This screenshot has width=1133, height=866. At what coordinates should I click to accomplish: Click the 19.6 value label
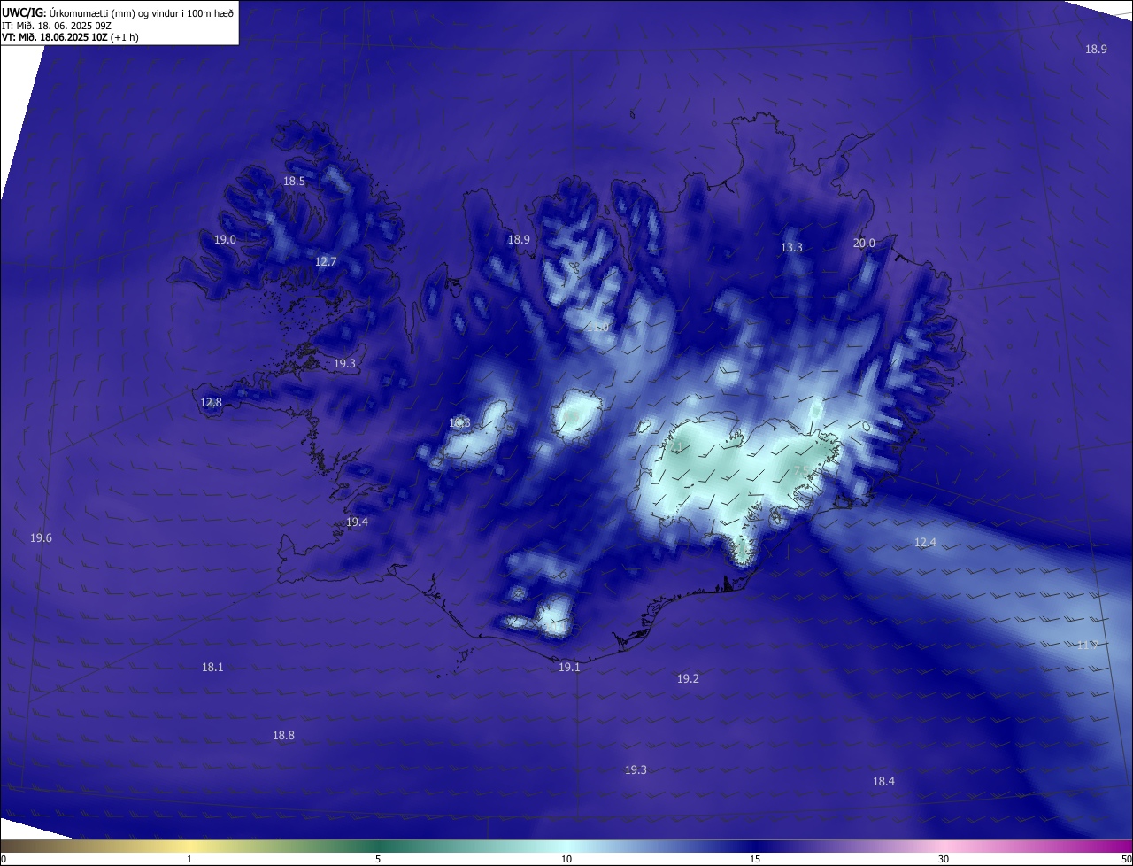tap(41, 537)
